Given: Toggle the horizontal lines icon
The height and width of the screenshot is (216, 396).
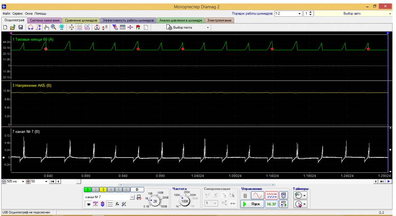Looking at the screenshot, I should 110,204.
